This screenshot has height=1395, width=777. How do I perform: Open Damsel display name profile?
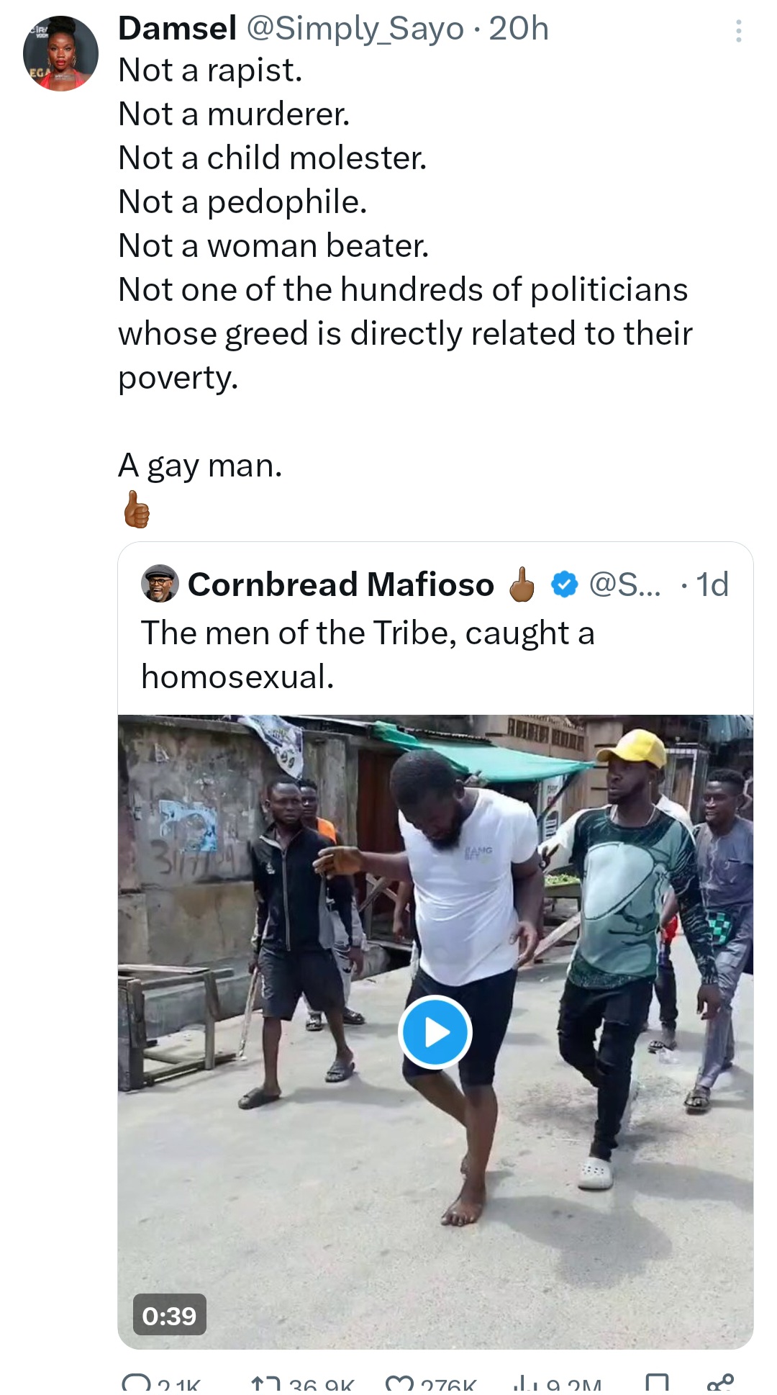coord(177,29)
